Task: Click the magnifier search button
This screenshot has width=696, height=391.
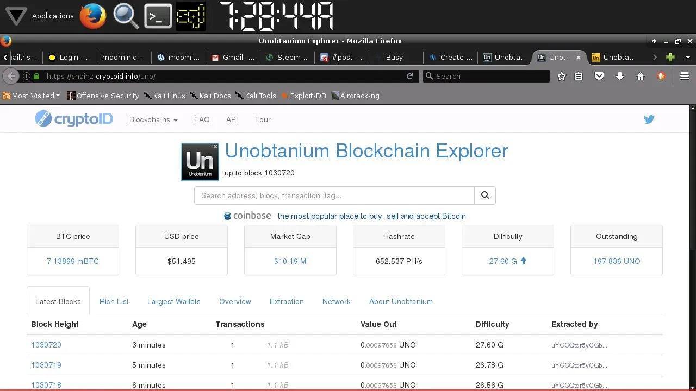Action: click(485, 195)
